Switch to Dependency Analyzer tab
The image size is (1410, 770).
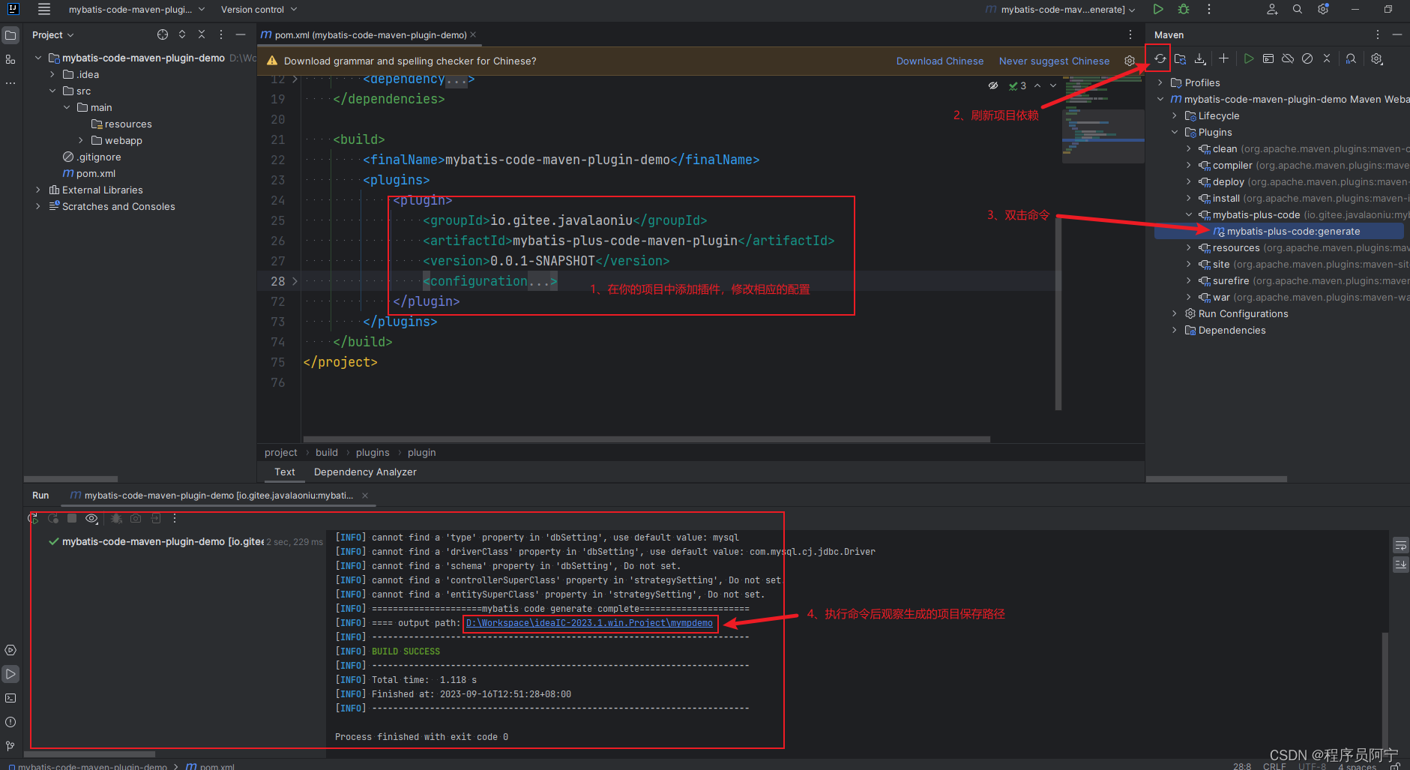pyautogui.click(x=365, y=472)
